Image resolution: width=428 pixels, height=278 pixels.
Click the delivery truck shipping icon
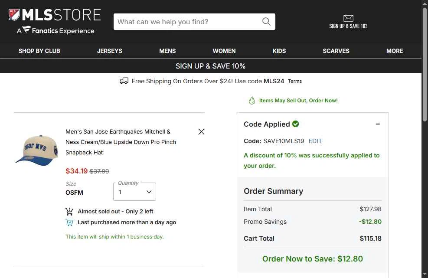click(124, 81)
